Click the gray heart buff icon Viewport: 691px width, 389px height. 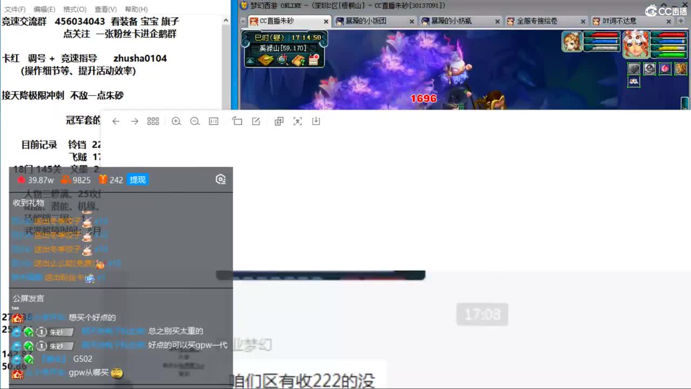[x=634, y=69]
